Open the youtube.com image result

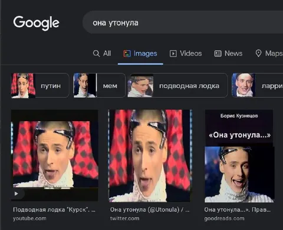pos(54,155)
